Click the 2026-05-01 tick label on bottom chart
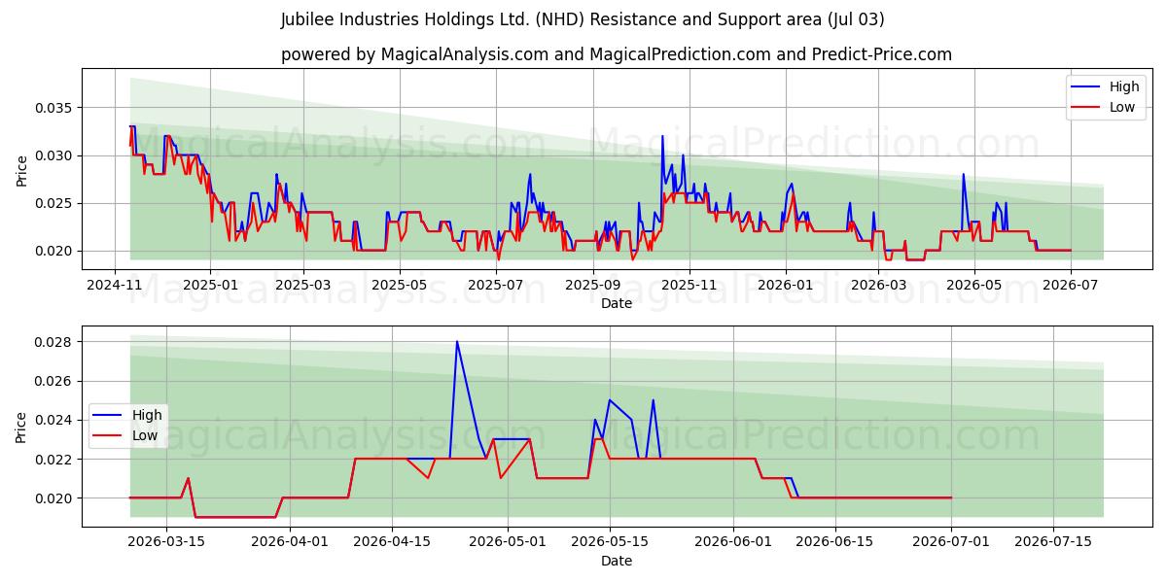This screenshot has height=583, width=1167. 508,541
